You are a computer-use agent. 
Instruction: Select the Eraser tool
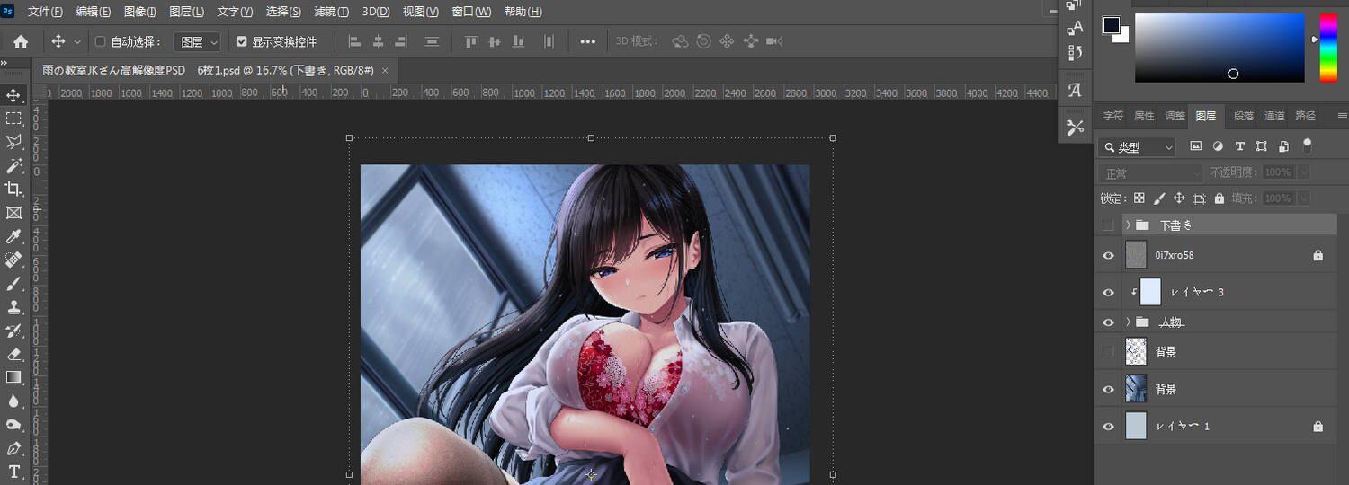13,354
